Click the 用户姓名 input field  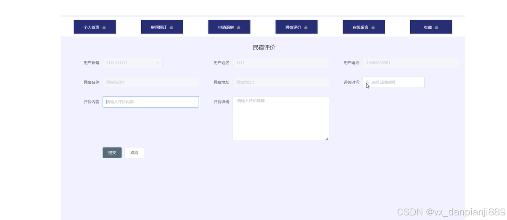coord(281,63)
